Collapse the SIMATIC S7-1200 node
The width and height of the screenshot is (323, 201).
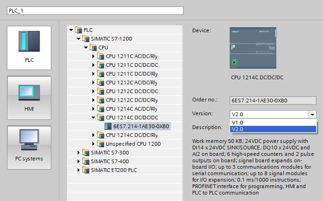click(79, 39)
